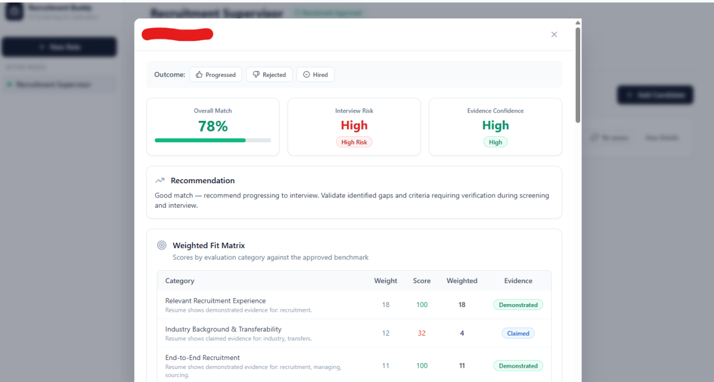
Task: Mark outcome as Hired
Action: click(315, 74)
